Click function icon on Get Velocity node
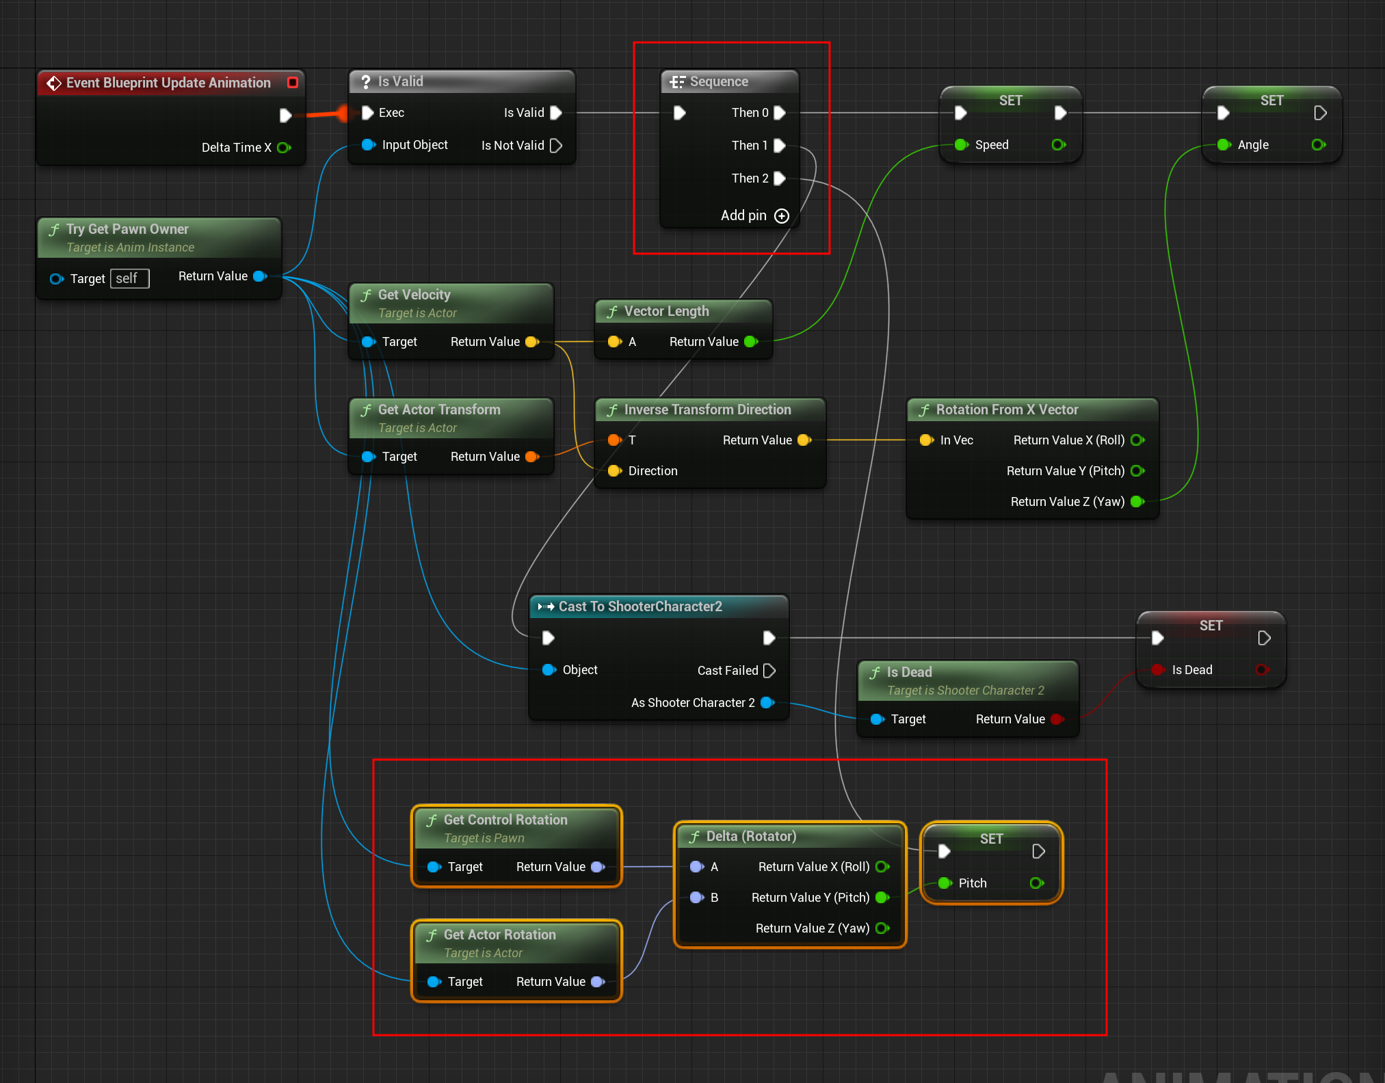The image size is (1385, 1083). [x=366, y=295]
